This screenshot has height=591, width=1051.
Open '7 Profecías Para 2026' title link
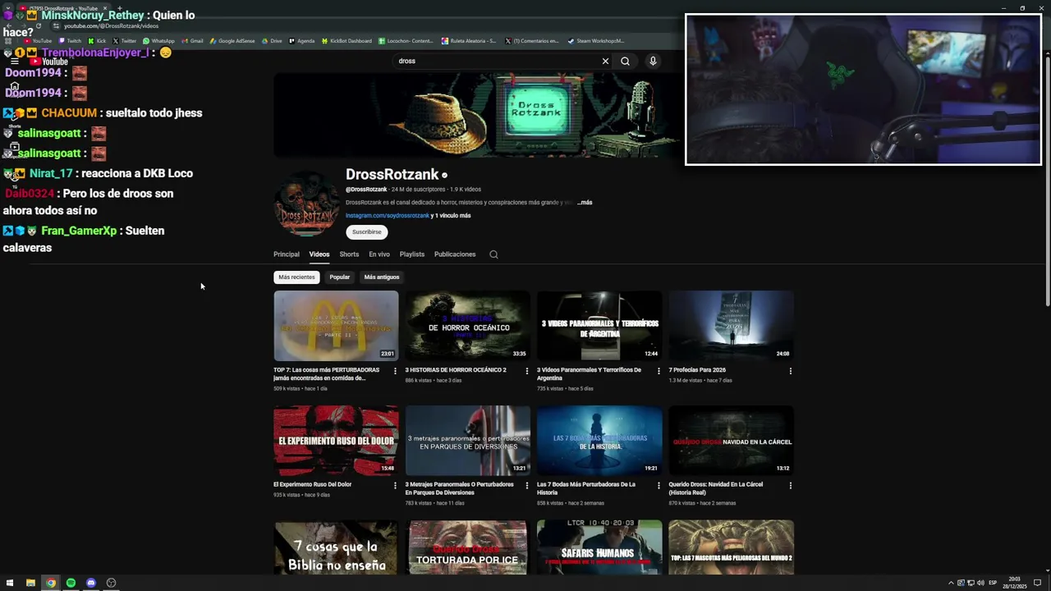(x=697, y=370)
